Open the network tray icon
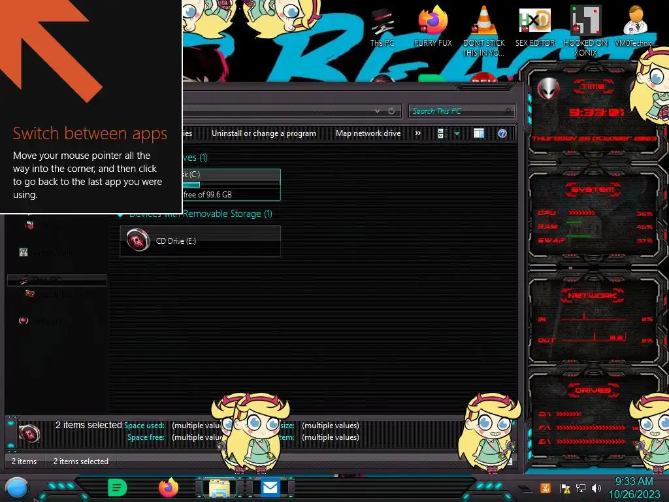Screen dimensions: 669x502 pos(581,488)
